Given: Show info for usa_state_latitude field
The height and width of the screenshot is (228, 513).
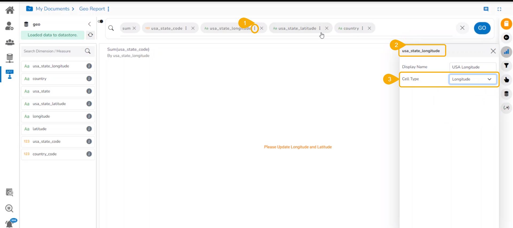Looking at the screenshot, I should click(x=89, y=104).
